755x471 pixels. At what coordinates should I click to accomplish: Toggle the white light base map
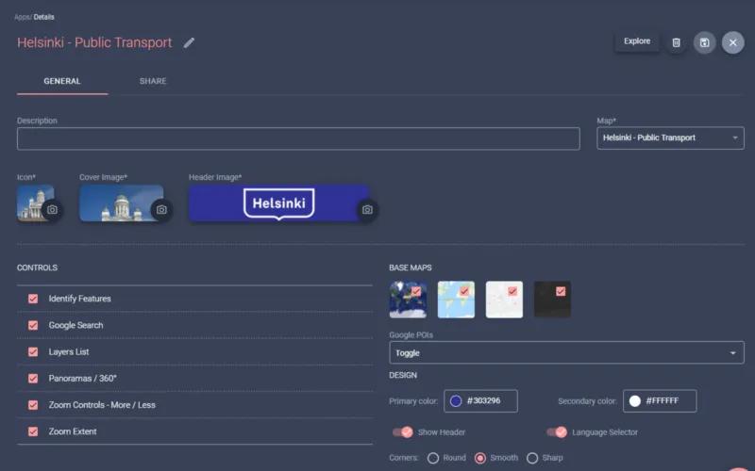[x=504, y=300]
